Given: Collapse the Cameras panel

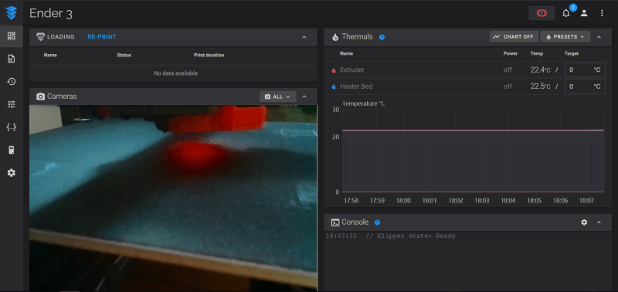Looking at the screenshot, I should (304, 97).
